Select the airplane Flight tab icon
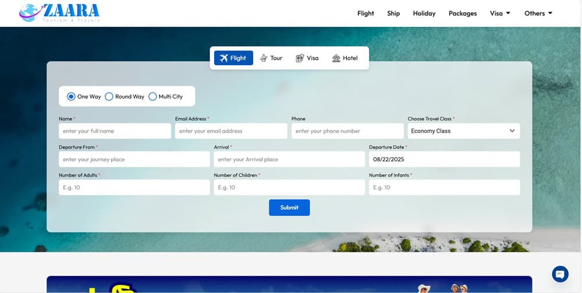The height and width of the screenshot is (293, 582). pos(223,58)
